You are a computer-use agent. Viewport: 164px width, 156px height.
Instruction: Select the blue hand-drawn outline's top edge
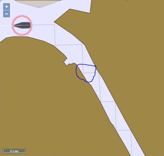coord(86,65)
